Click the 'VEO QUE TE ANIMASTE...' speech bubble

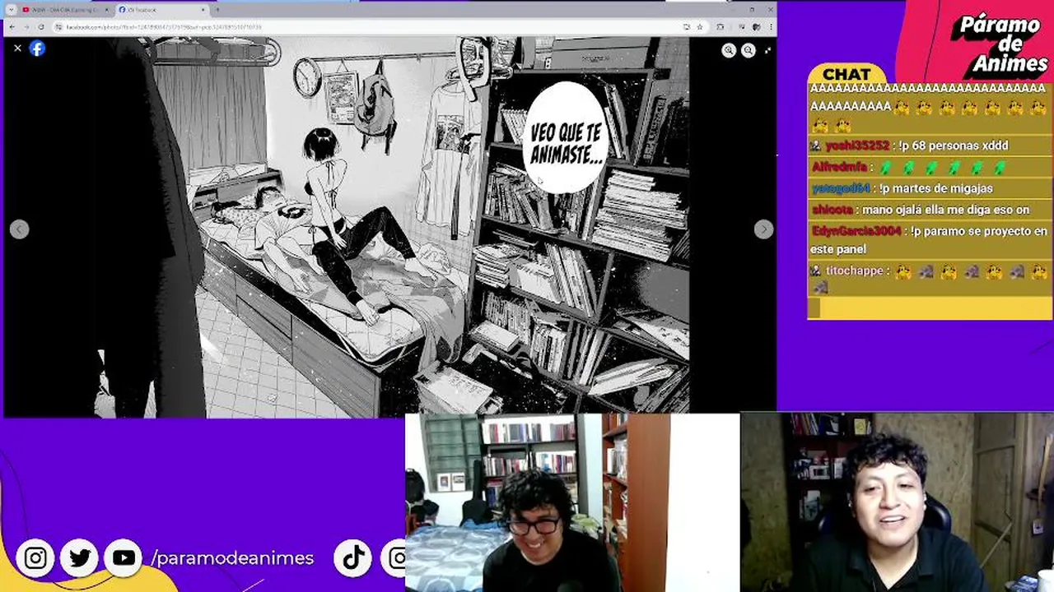click(566, 138)
